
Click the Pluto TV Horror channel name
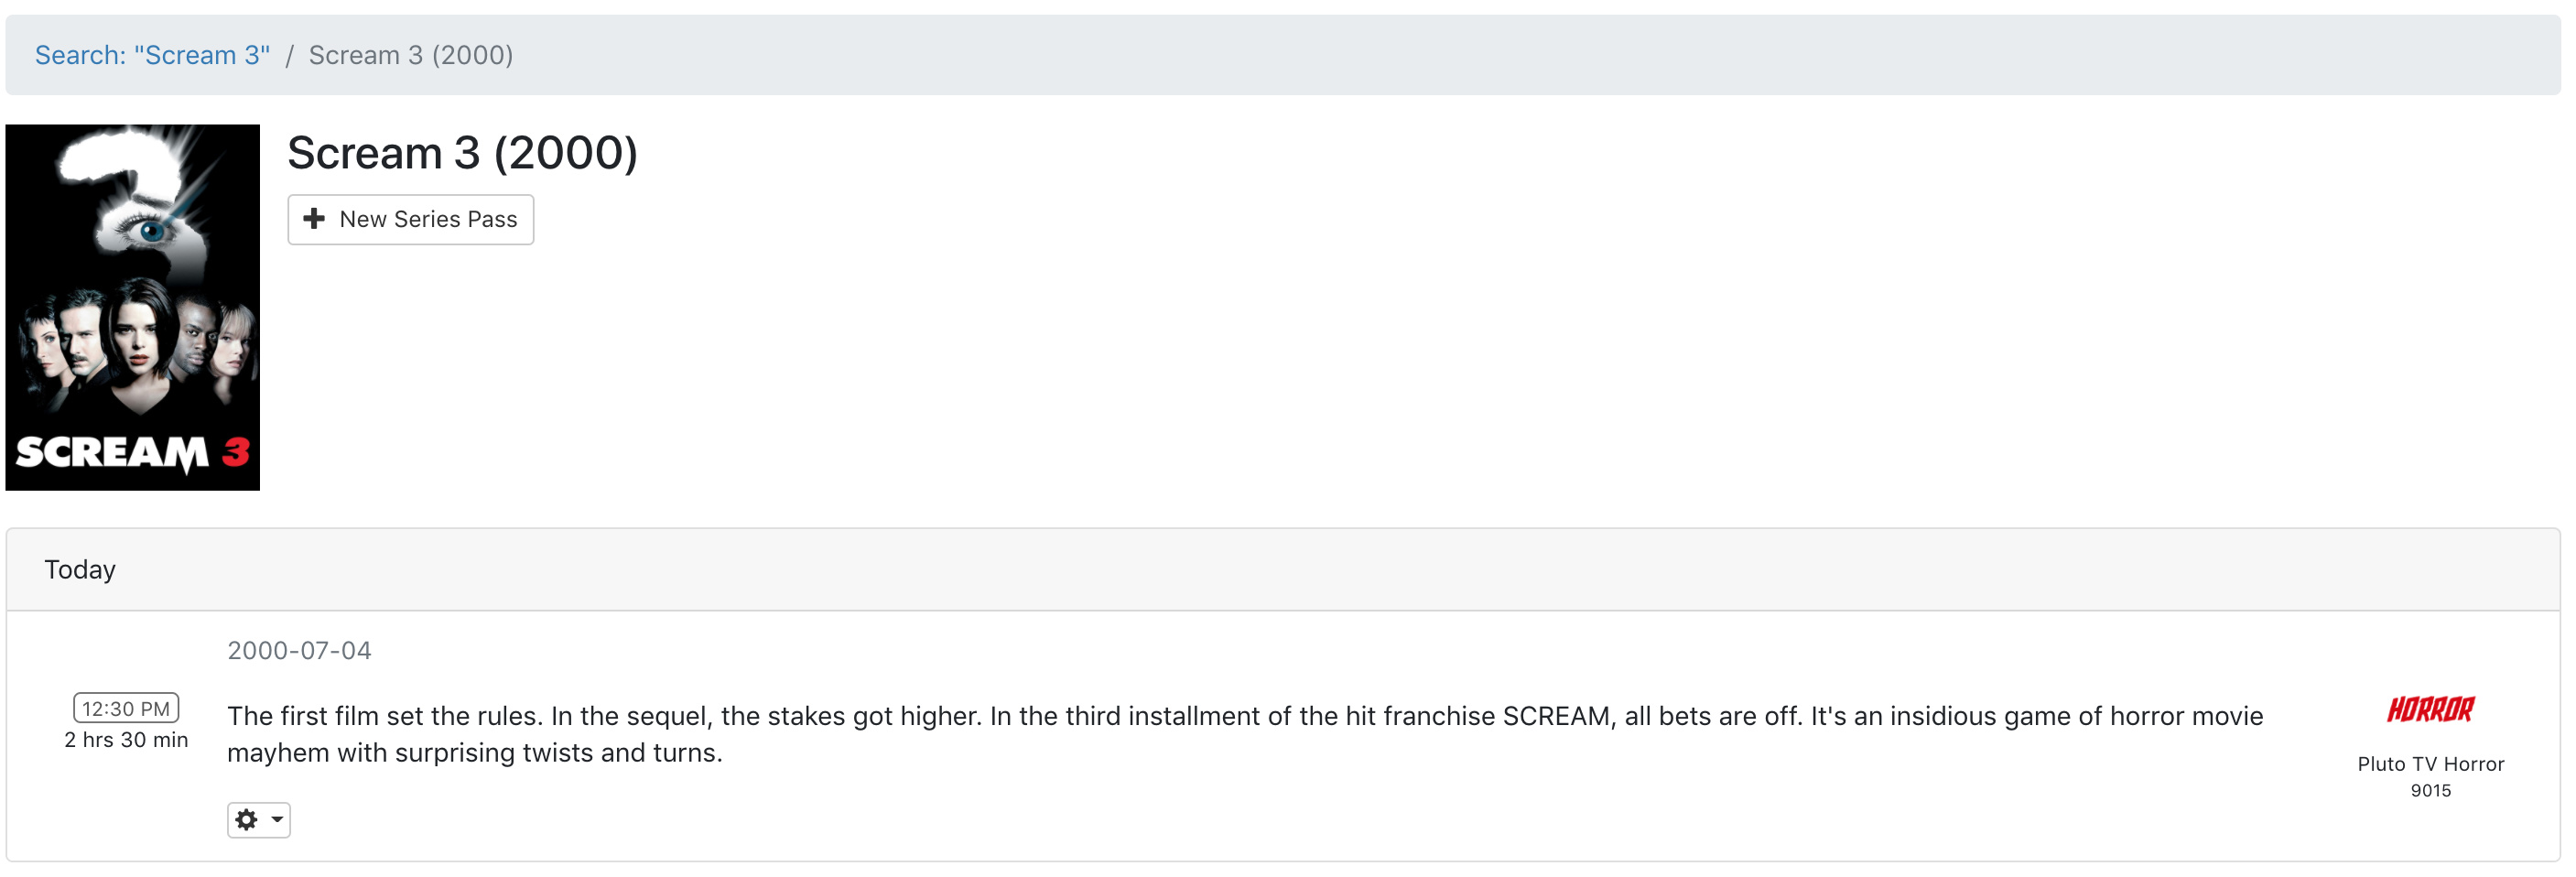[x=2429, y=764]
